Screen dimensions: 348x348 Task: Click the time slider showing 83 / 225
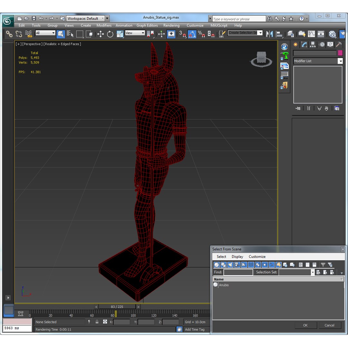[x=117, y=307]
